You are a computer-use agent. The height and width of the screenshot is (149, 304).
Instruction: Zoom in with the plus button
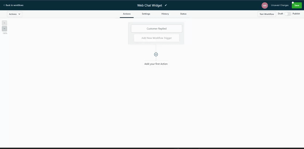(4, 23)
